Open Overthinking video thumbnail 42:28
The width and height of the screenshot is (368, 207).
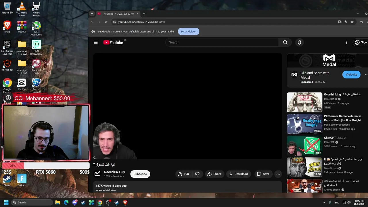(304, 102)
